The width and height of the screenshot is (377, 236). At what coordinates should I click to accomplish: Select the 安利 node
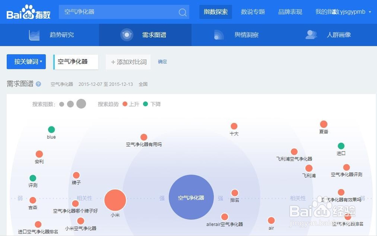(39, 154)
